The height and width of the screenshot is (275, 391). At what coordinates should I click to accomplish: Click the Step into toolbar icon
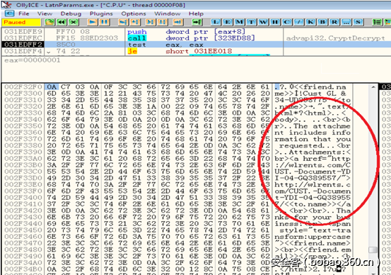pyautogui.click(x=123, y=22)
